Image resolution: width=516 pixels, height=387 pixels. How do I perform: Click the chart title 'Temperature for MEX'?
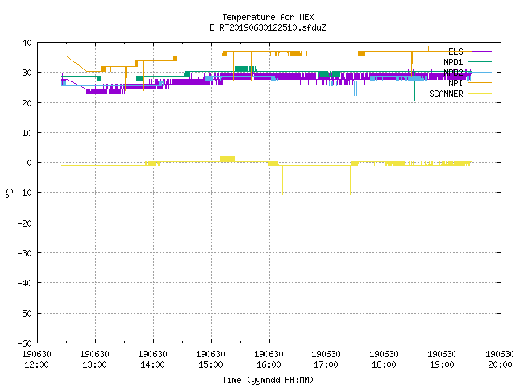tap(268, 17)
